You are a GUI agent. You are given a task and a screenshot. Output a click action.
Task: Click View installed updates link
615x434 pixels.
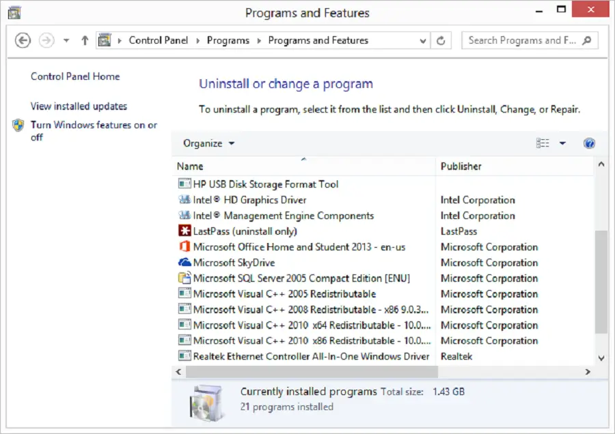[x=79, y=106]
